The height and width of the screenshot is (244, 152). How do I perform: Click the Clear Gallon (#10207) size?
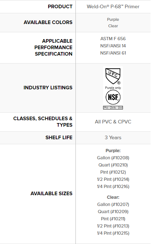tap(113, 204)
